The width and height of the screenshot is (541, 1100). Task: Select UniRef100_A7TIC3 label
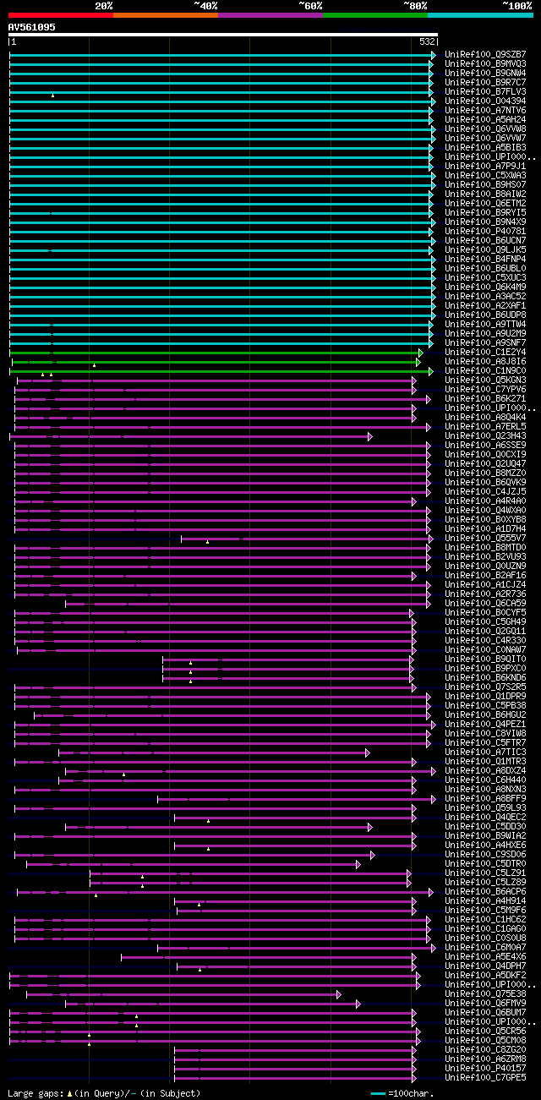tap(484, 752)
